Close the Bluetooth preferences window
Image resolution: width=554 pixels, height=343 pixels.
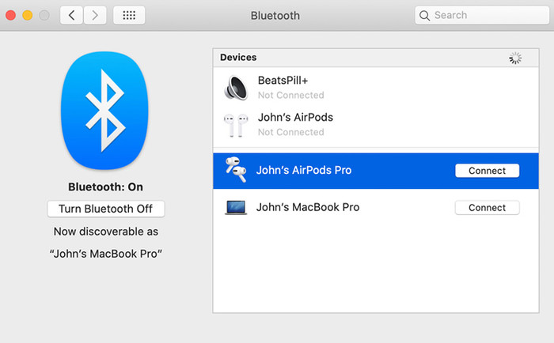pos(11,15)
